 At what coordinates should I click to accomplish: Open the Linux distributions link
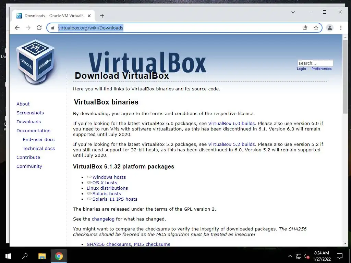tap(107, 188)
